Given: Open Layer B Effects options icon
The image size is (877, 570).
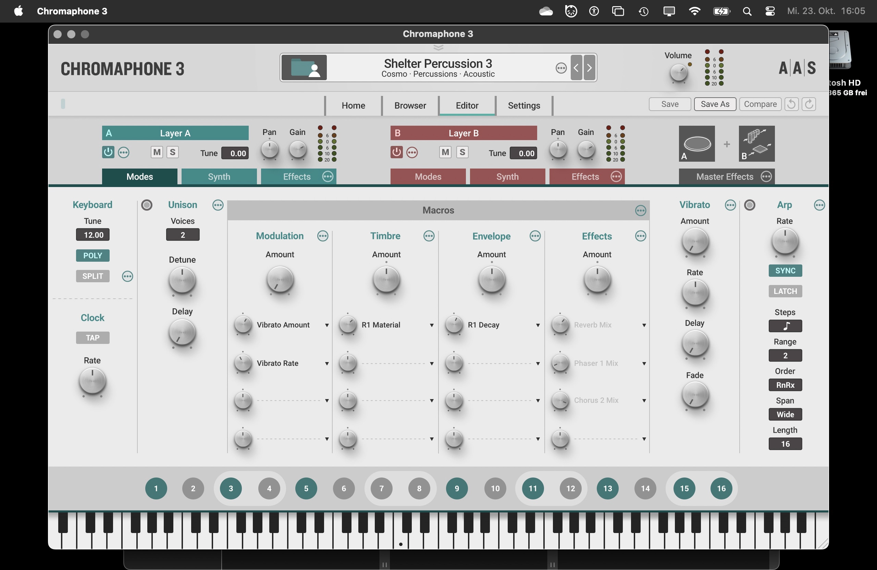Looking at the screenshot, I should click(x=616, y=176).
